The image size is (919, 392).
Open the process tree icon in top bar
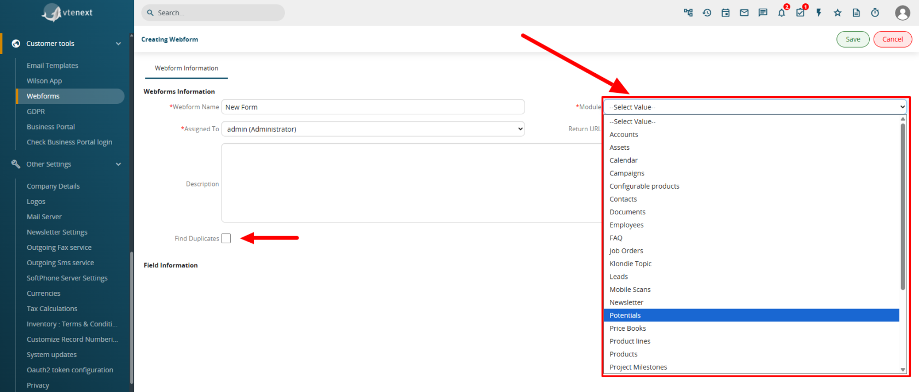688,13
